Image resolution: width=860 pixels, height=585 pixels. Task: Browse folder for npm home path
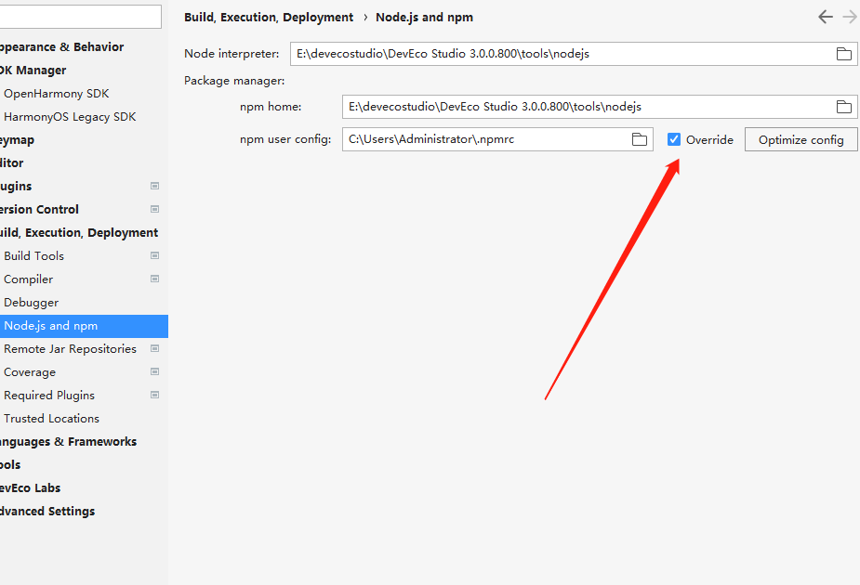click(843, 107)
